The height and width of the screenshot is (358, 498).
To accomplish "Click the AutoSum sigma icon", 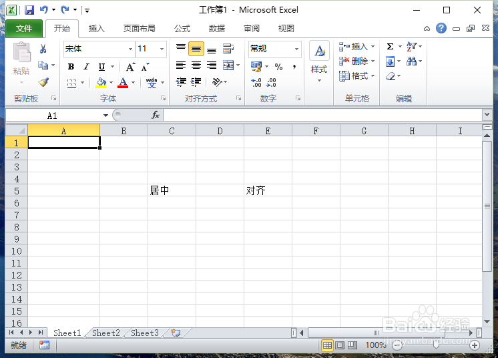I will click(391, 47).
